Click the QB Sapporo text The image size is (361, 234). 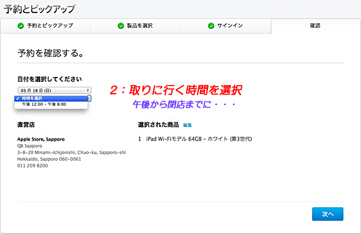30,146
